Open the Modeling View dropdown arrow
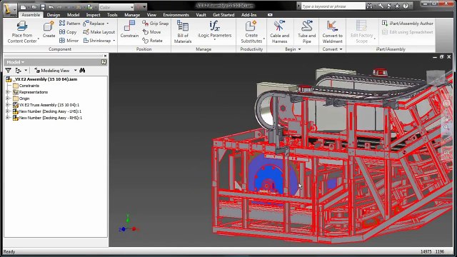Image resolution: width=457 pixels, height=257 pixels. [75, 70]
